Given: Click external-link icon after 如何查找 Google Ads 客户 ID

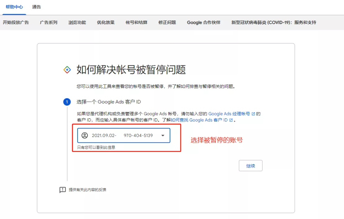Looking at the screenshot, I should (x=231, y=120).
